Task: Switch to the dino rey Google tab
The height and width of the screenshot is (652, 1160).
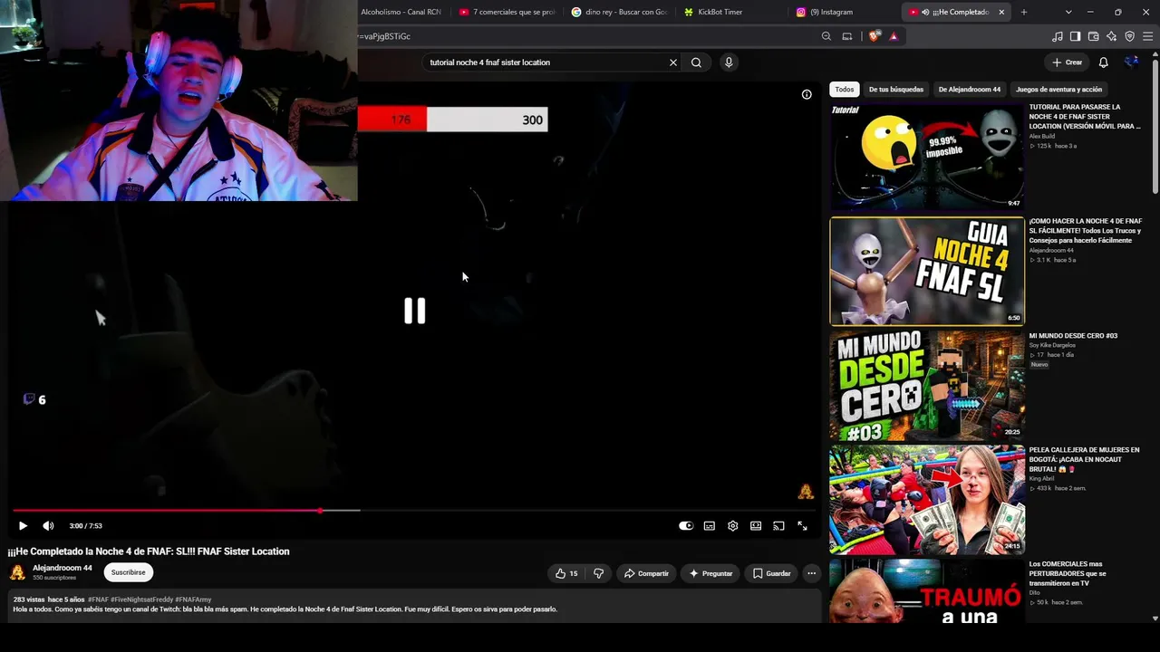Action: [620, 12]
